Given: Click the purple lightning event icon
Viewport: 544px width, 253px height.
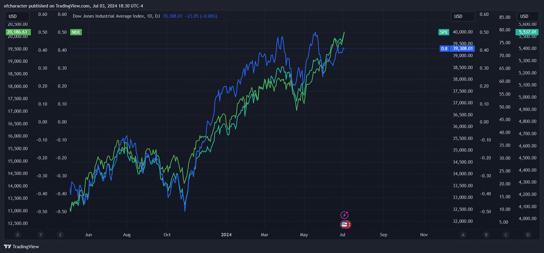Looking at the screenshot, I should [344, 215].
